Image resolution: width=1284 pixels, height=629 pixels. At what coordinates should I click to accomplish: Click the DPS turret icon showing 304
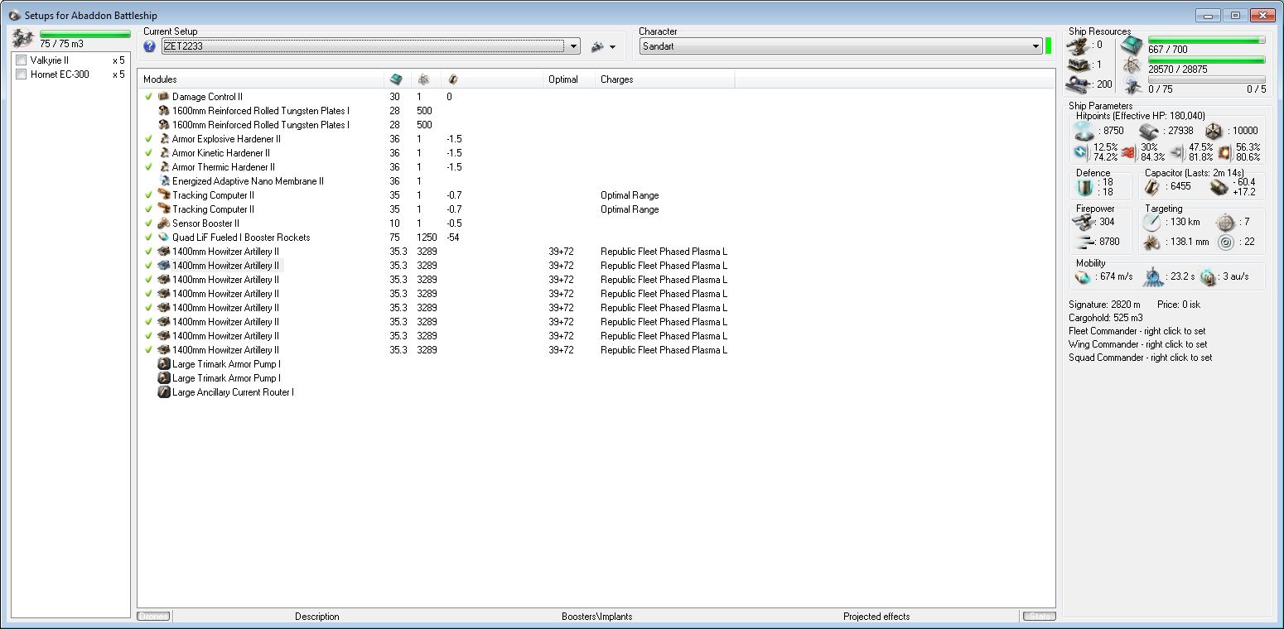pyautogui.click(x=1084, y=222)
